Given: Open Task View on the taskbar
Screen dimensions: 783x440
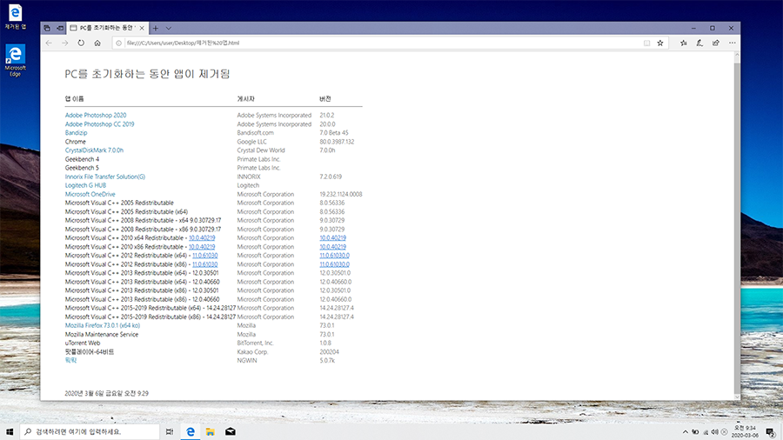Looking at the screenshot, I should tap(170, 431).
